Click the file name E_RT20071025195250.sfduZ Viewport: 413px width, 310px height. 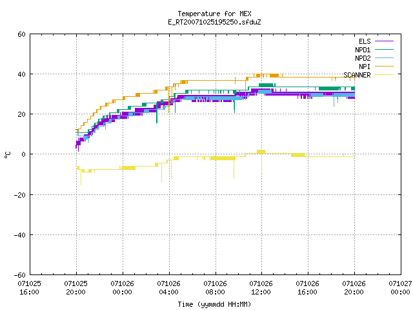[x=214, y=22]
